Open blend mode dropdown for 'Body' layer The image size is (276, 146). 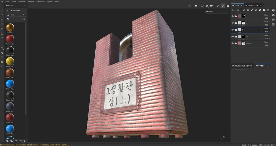[x=267, y=42]
